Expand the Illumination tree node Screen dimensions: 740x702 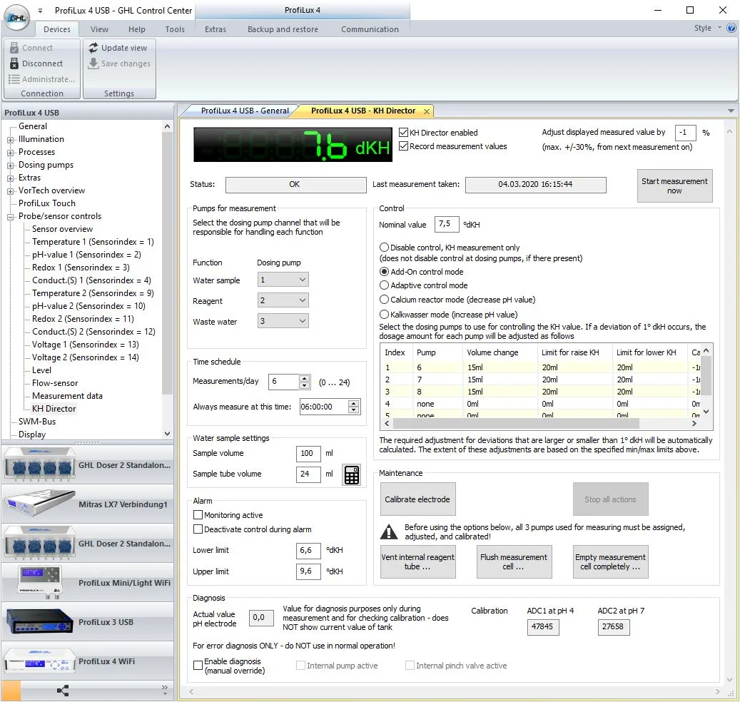[x=11, y=140]
